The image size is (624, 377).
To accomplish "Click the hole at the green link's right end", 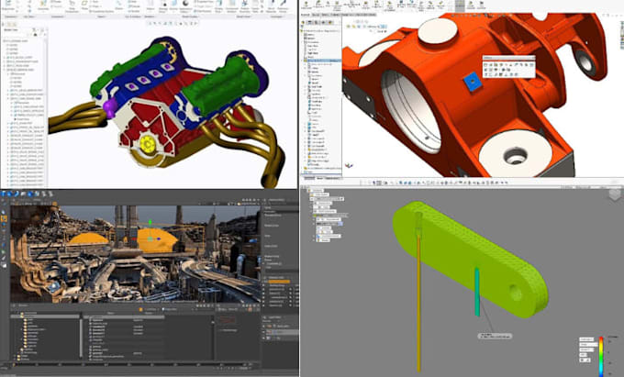I will click(516, 294).
